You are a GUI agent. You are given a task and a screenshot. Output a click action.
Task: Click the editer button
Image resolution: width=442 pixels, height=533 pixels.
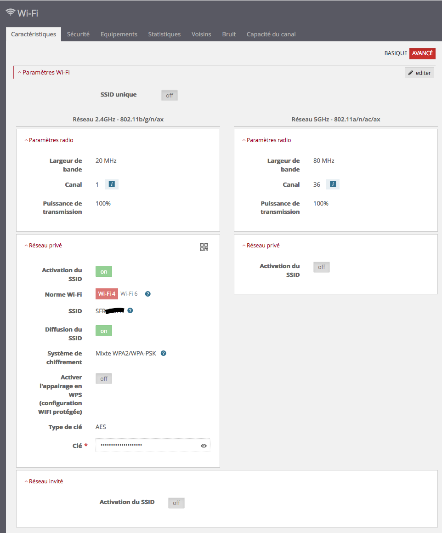click(x=419, y=73)
